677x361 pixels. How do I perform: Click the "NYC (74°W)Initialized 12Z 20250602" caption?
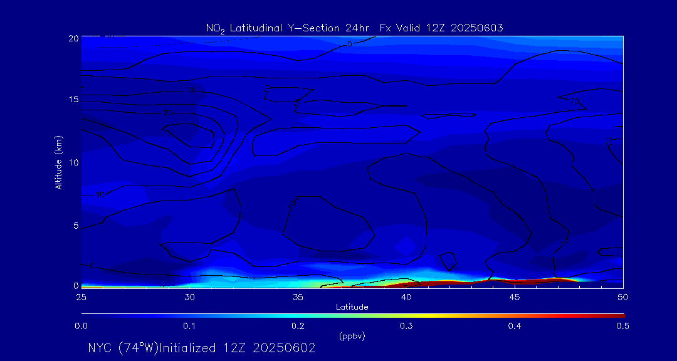click(x=202, y=348)
